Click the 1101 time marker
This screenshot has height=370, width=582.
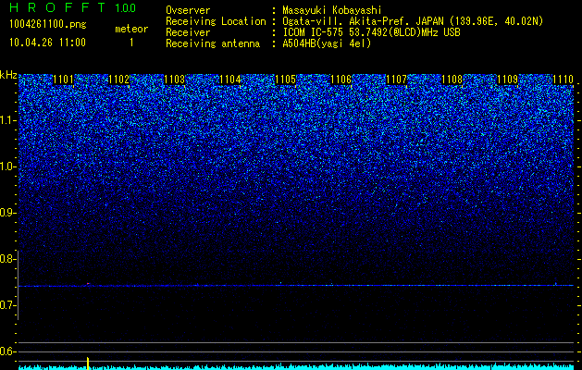click(64, 80)
